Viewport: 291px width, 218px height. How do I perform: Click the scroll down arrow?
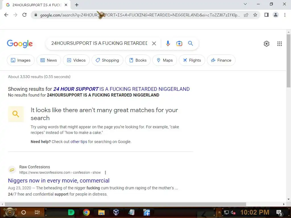pos(288,199)
